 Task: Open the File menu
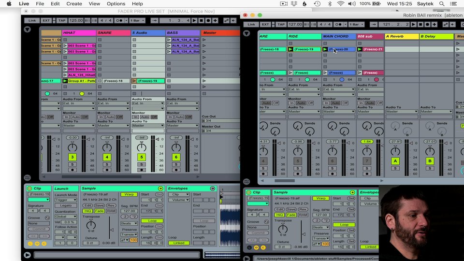(x=40, y=4)
